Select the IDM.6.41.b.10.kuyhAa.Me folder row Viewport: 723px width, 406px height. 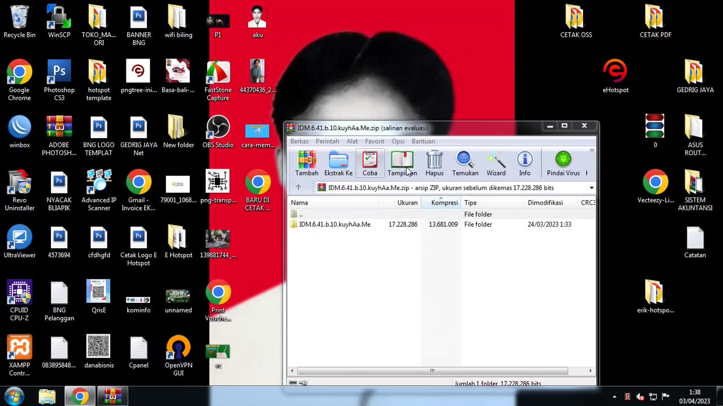point(442,224)
